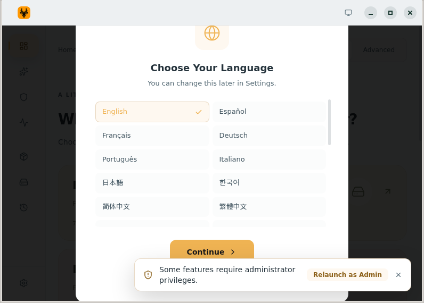424x303 pixels.
Task: Select 繁體中文 language option
Action: (270, 207)
